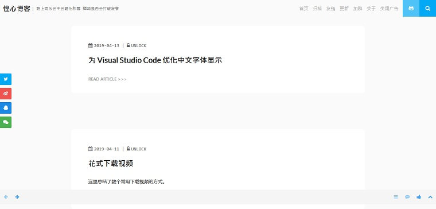Click the 惶心博客 site title
436x209 pixels.
pyautogui.click(x=17, y=9)
